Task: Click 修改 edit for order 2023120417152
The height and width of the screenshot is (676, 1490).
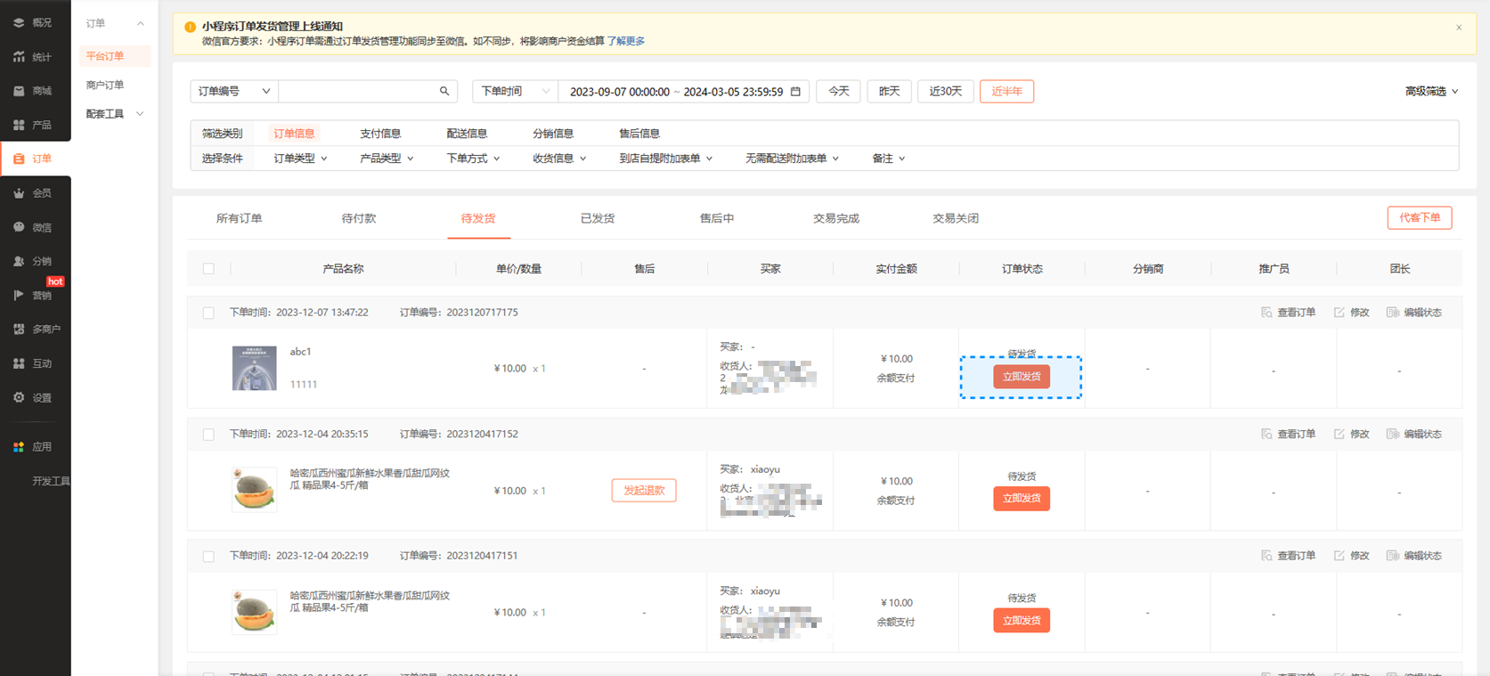Action: coord(1351,435)
